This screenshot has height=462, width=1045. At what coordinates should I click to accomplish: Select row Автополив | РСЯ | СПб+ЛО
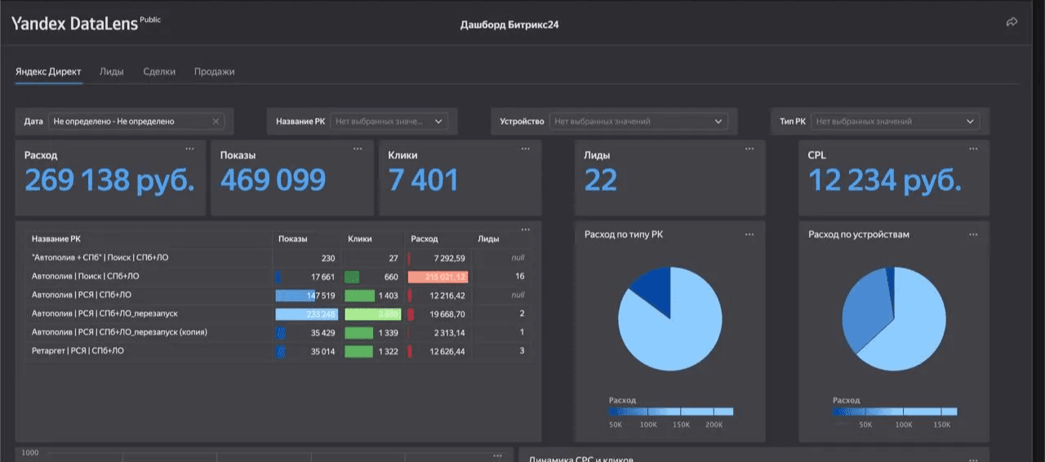coord(278,295)
